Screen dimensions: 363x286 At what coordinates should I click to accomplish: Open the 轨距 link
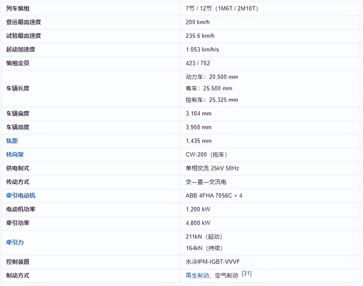pyautogui.click(x=12, y=141)
